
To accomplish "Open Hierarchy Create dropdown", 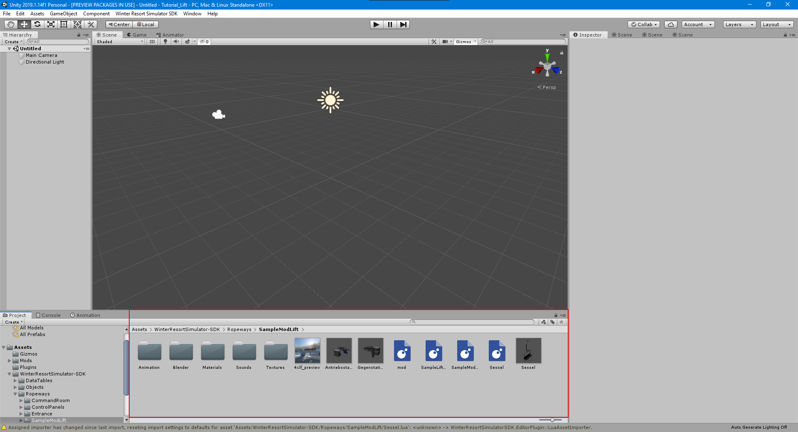I will click(13, 42).
